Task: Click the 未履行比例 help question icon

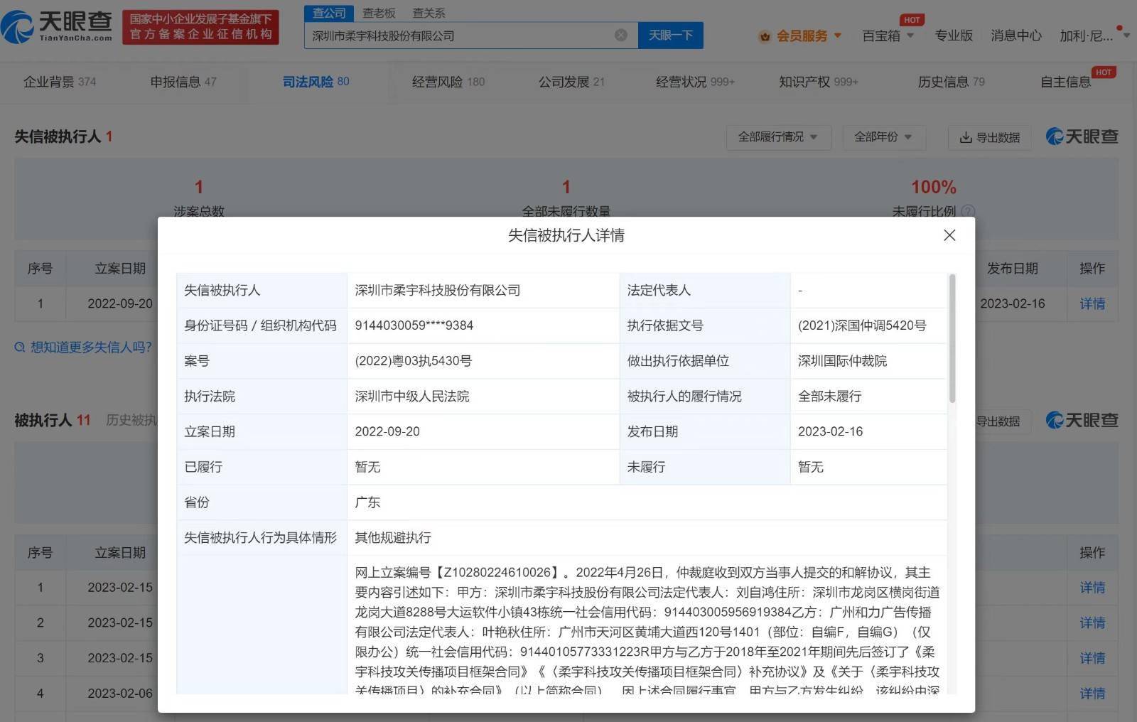Action: click(968, 211)
